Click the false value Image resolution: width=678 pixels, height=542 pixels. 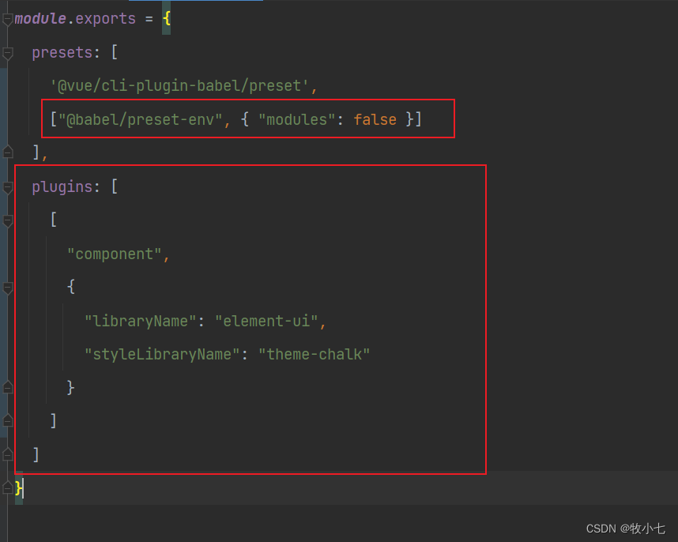tap(375, 120)
